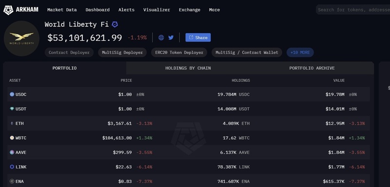Click the Contract Deployer tag
Screen dimensions: 390x187
tap(69, 53)
